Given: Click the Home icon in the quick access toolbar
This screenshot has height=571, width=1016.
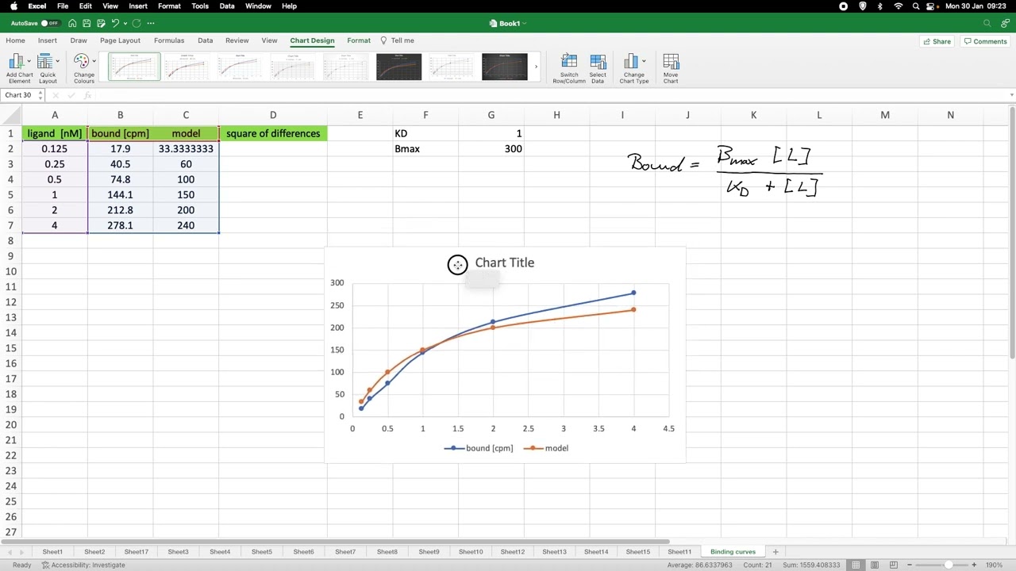Looking at the screenshot, I should [72, 23].
